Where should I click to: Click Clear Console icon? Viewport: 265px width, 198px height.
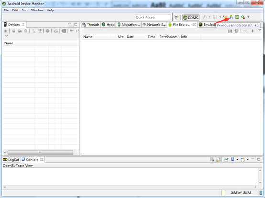[x=212, y=159]
